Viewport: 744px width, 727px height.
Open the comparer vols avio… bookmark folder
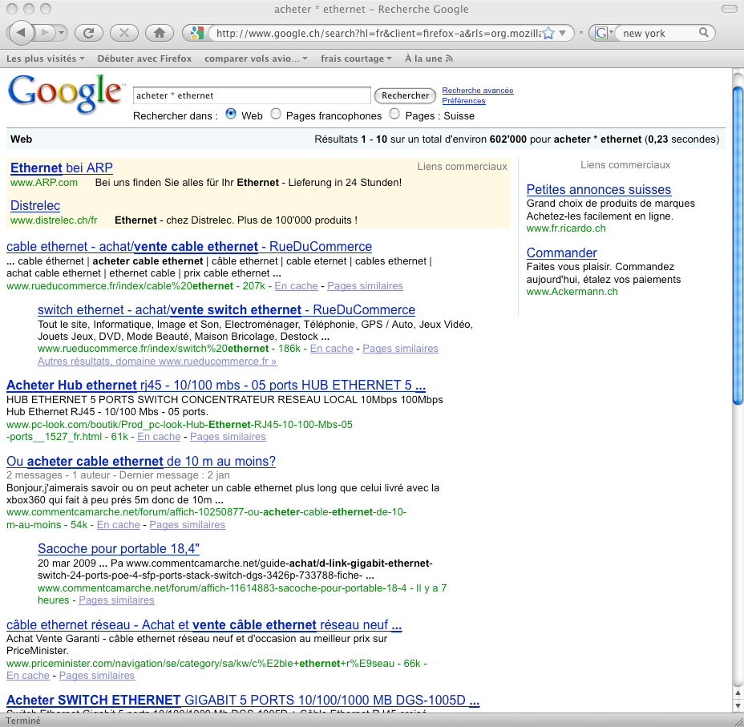256,59
